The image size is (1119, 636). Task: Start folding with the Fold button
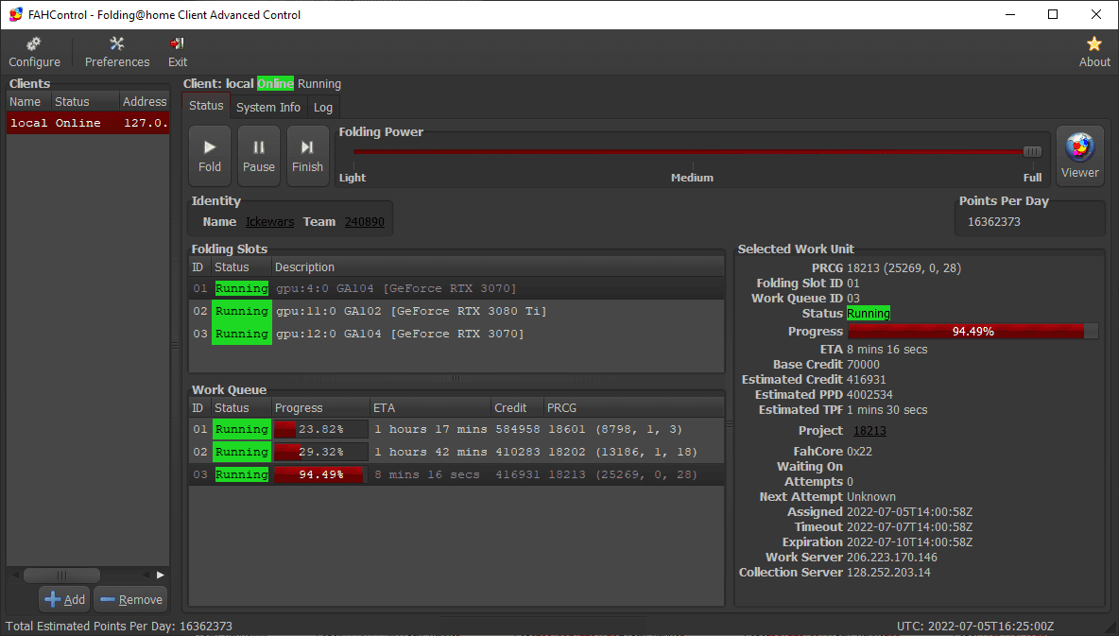210,156
